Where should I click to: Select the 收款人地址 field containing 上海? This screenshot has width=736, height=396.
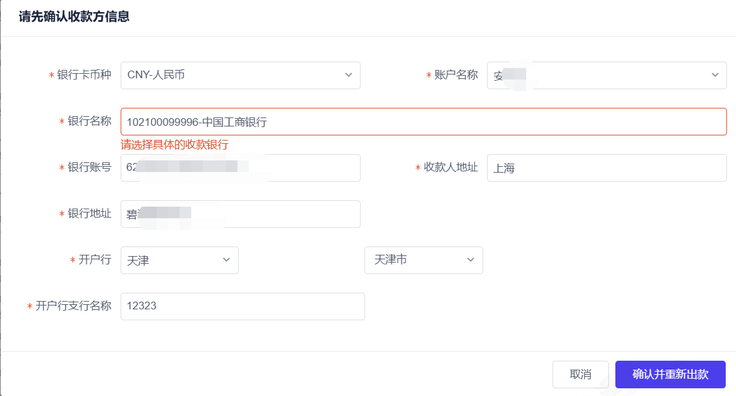(x=606, y=168)
